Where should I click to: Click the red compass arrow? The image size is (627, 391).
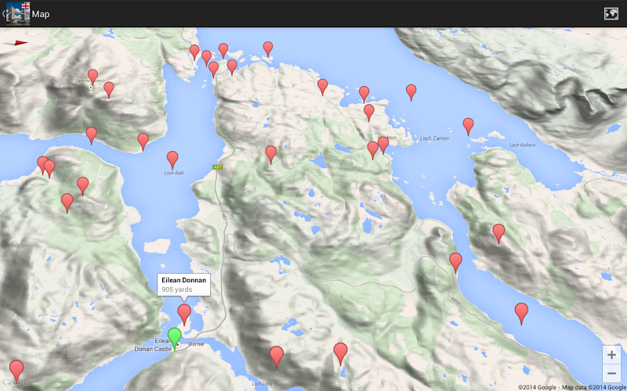[x=16, y=43]
